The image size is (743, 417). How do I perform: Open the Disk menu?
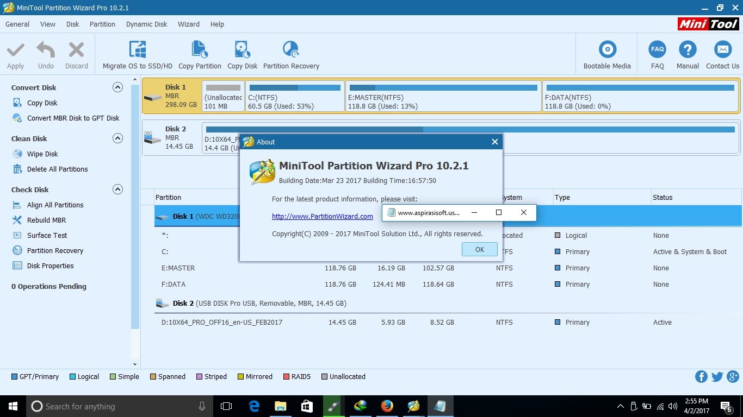[72, 24]
